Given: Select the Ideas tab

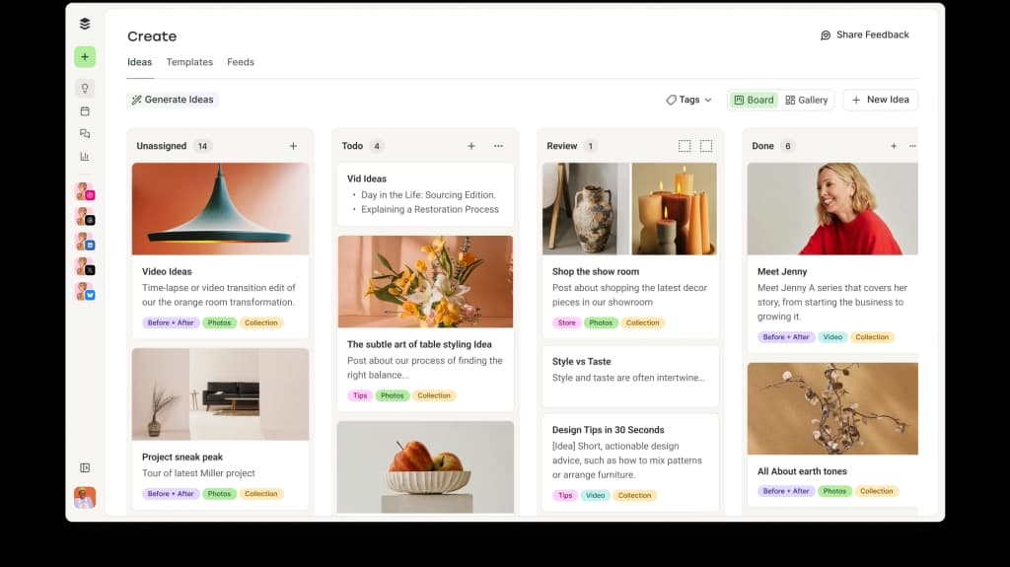Looking at the screenshot, I should pos(140,62).
